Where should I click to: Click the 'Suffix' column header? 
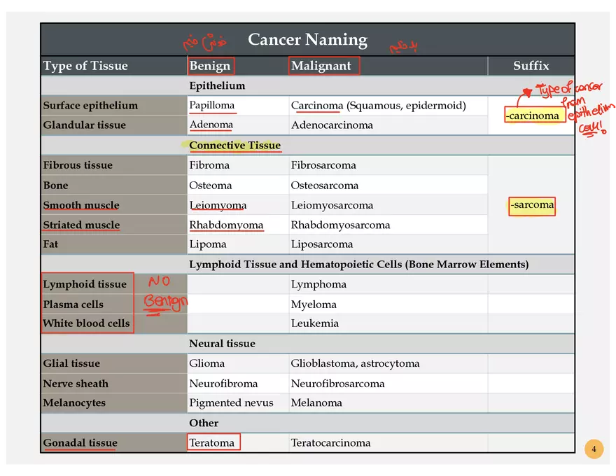[x=531, y=66]
